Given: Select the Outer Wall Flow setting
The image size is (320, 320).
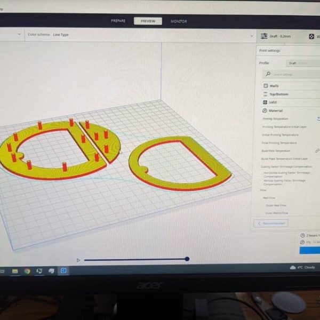Looking at the screenshot, I should (x=276, y=205).
